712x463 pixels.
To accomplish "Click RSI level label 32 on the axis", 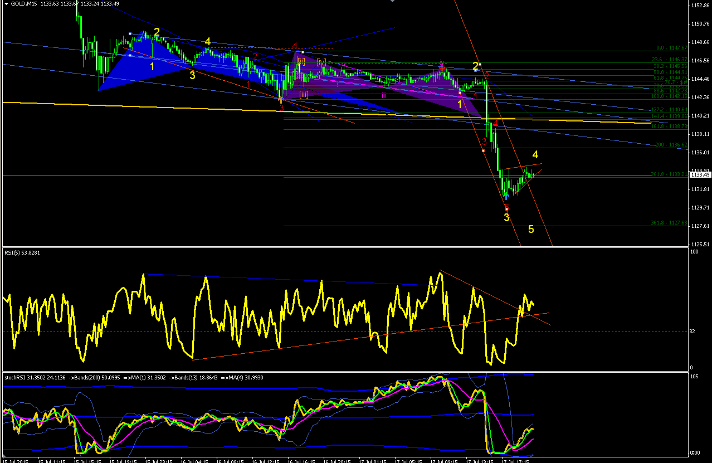I will pos(692,332).
